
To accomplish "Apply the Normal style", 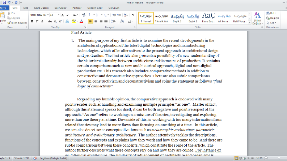I will click(146, 18).
